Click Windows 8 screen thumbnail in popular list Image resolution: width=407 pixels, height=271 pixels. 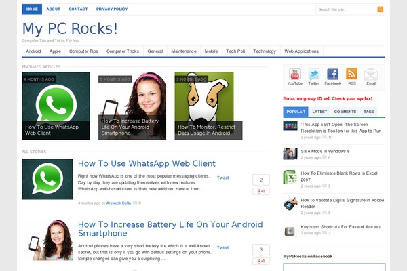(x=290, y=126)
